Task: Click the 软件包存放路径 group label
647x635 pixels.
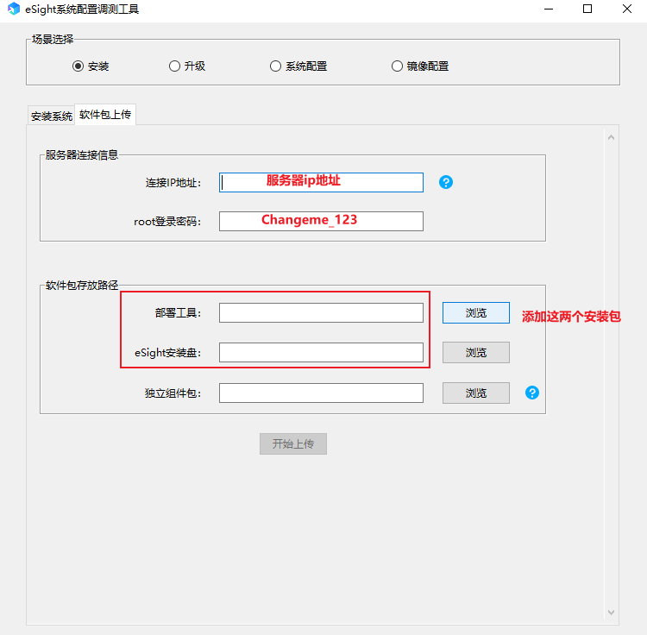Action: click(82, 285)
